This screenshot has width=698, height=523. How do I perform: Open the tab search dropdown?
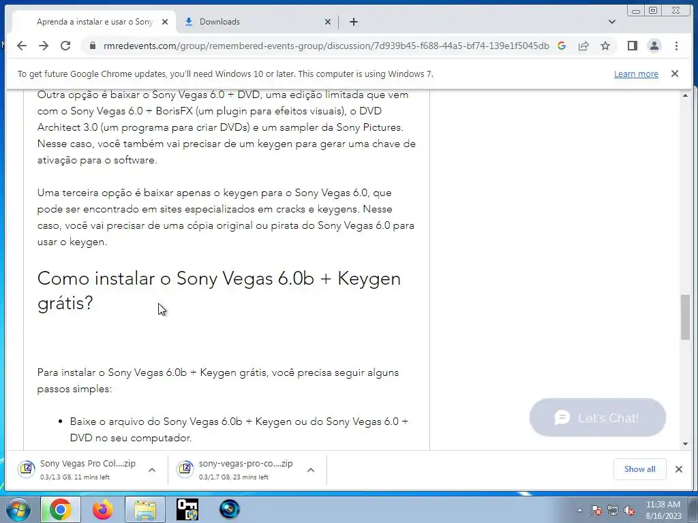612,22
